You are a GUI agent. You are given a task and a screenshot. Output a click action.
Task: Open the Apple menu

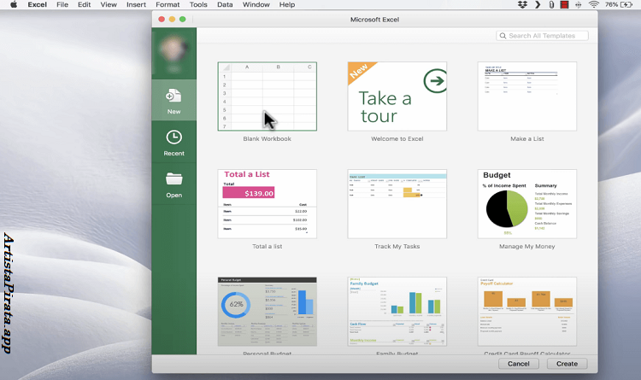[x=14, y=4]
